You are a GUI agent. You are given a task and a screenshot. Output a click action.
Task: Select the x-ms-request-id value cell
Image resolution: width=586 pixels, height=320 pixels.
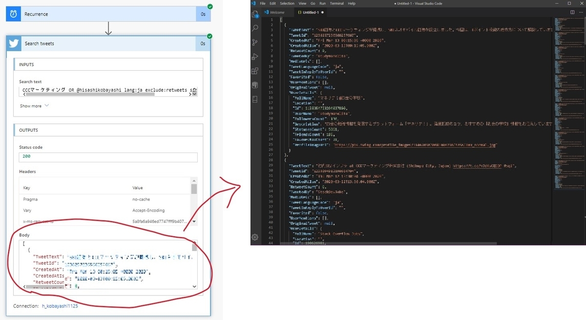[x=159, y=221]
